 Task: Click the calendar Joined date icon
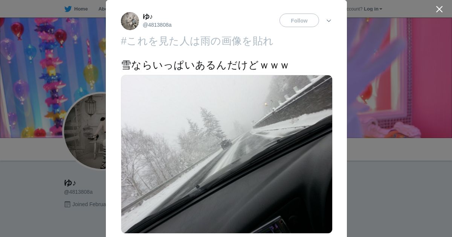tap(67, 204)
